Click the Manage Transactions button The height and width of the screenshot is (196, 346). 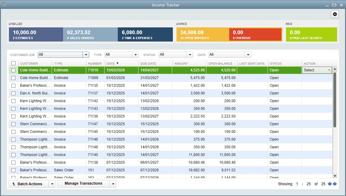click(83, 184)
